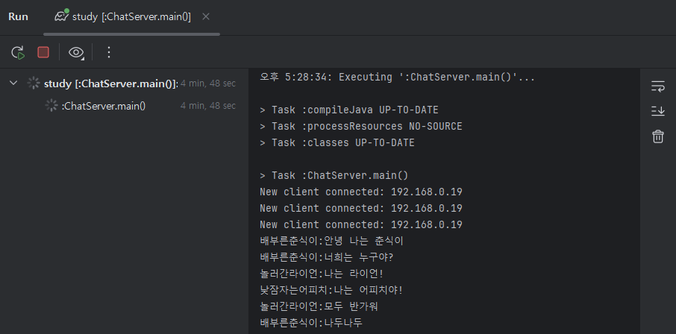Toggle soft-wrap in console output

pos(657,86)
